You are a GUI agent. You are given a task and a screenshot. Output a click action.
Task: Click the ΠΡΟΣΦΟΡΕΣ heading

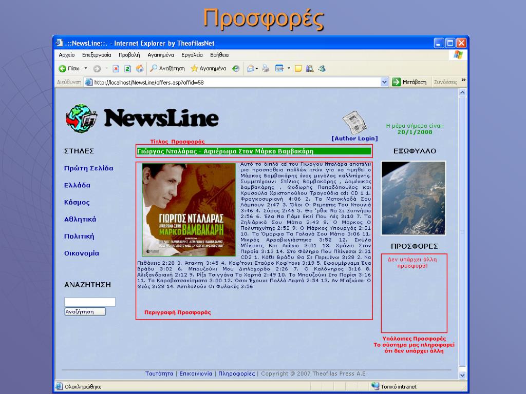[x=415, y=246]
